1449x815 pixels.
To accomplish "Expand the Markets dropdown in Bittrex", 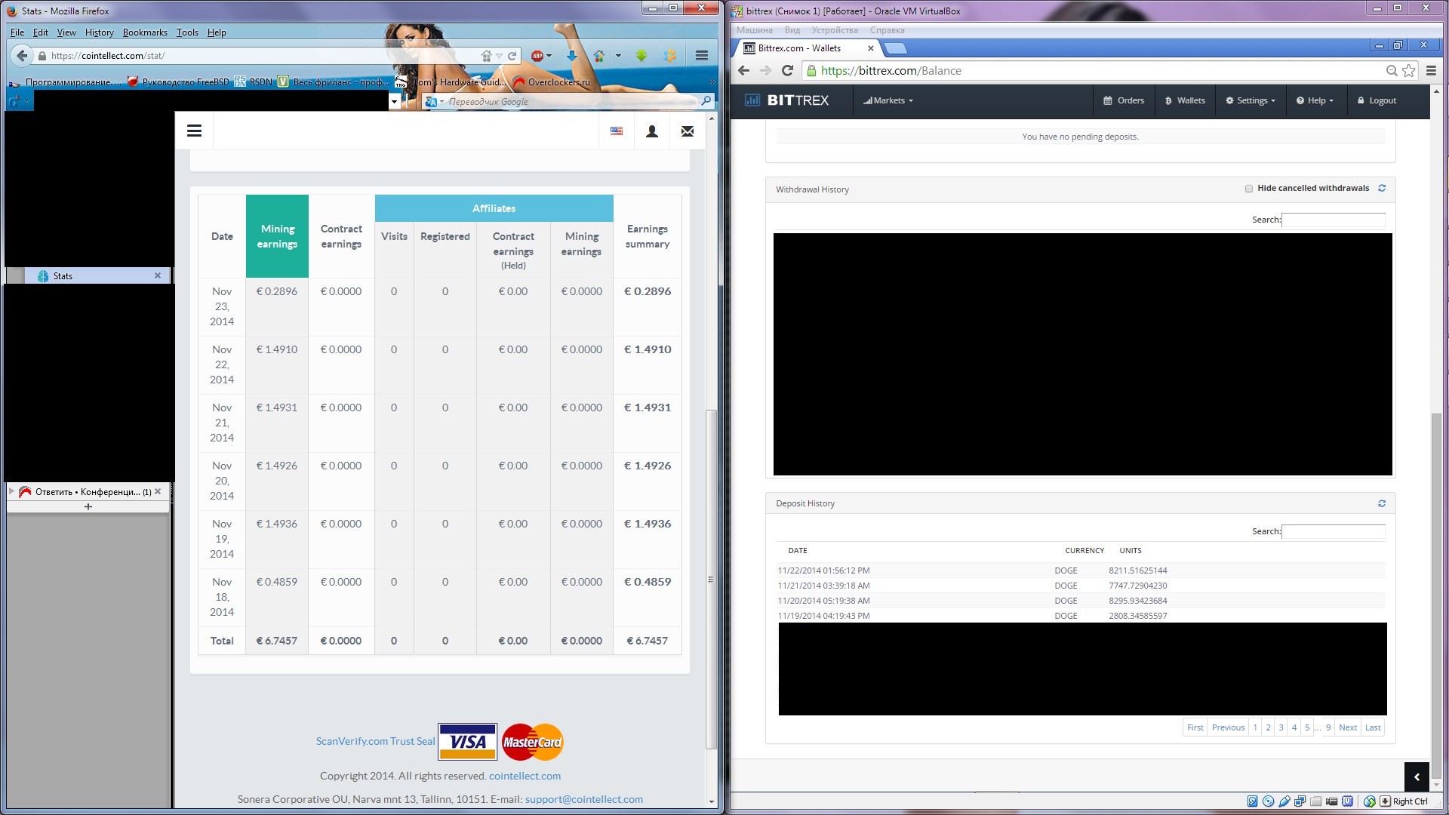I will [888, 100].
